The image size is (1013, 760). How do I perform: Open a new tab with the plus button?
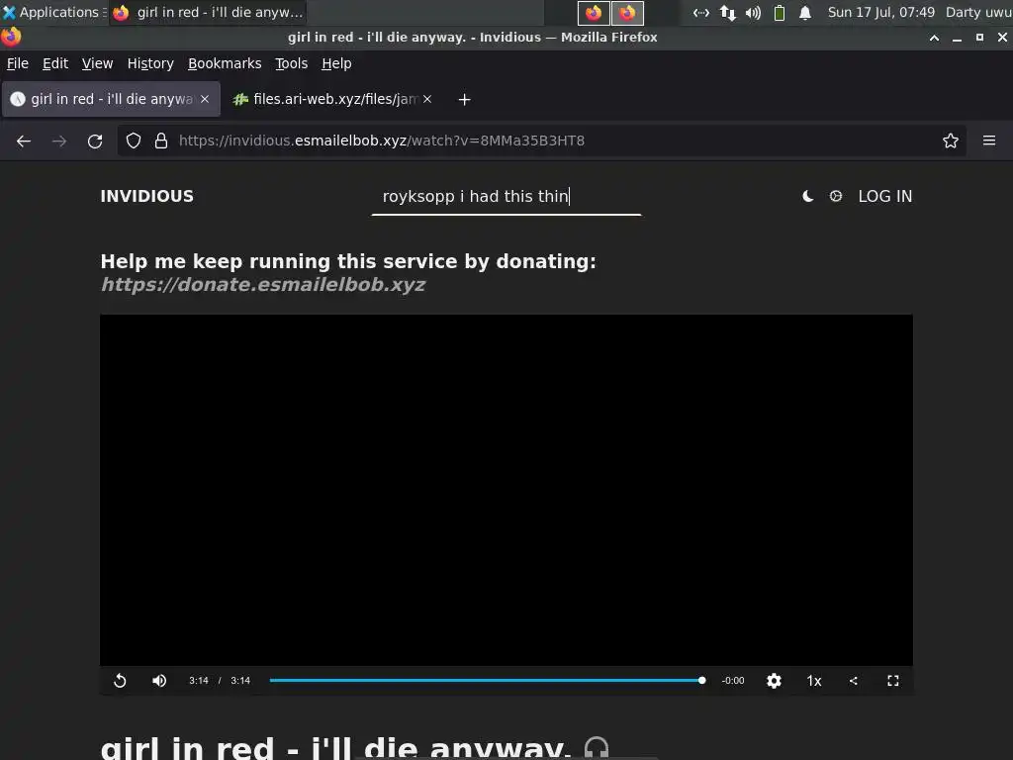(464, 100)
